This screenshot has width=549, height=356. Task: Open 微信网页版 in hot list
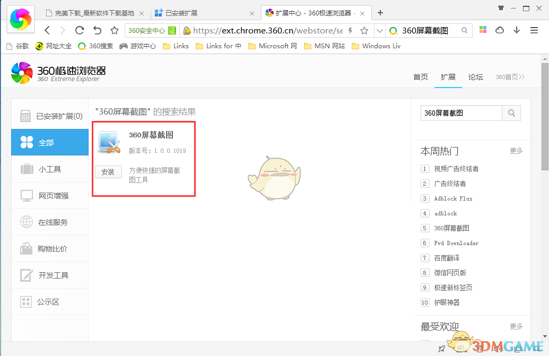450,273
